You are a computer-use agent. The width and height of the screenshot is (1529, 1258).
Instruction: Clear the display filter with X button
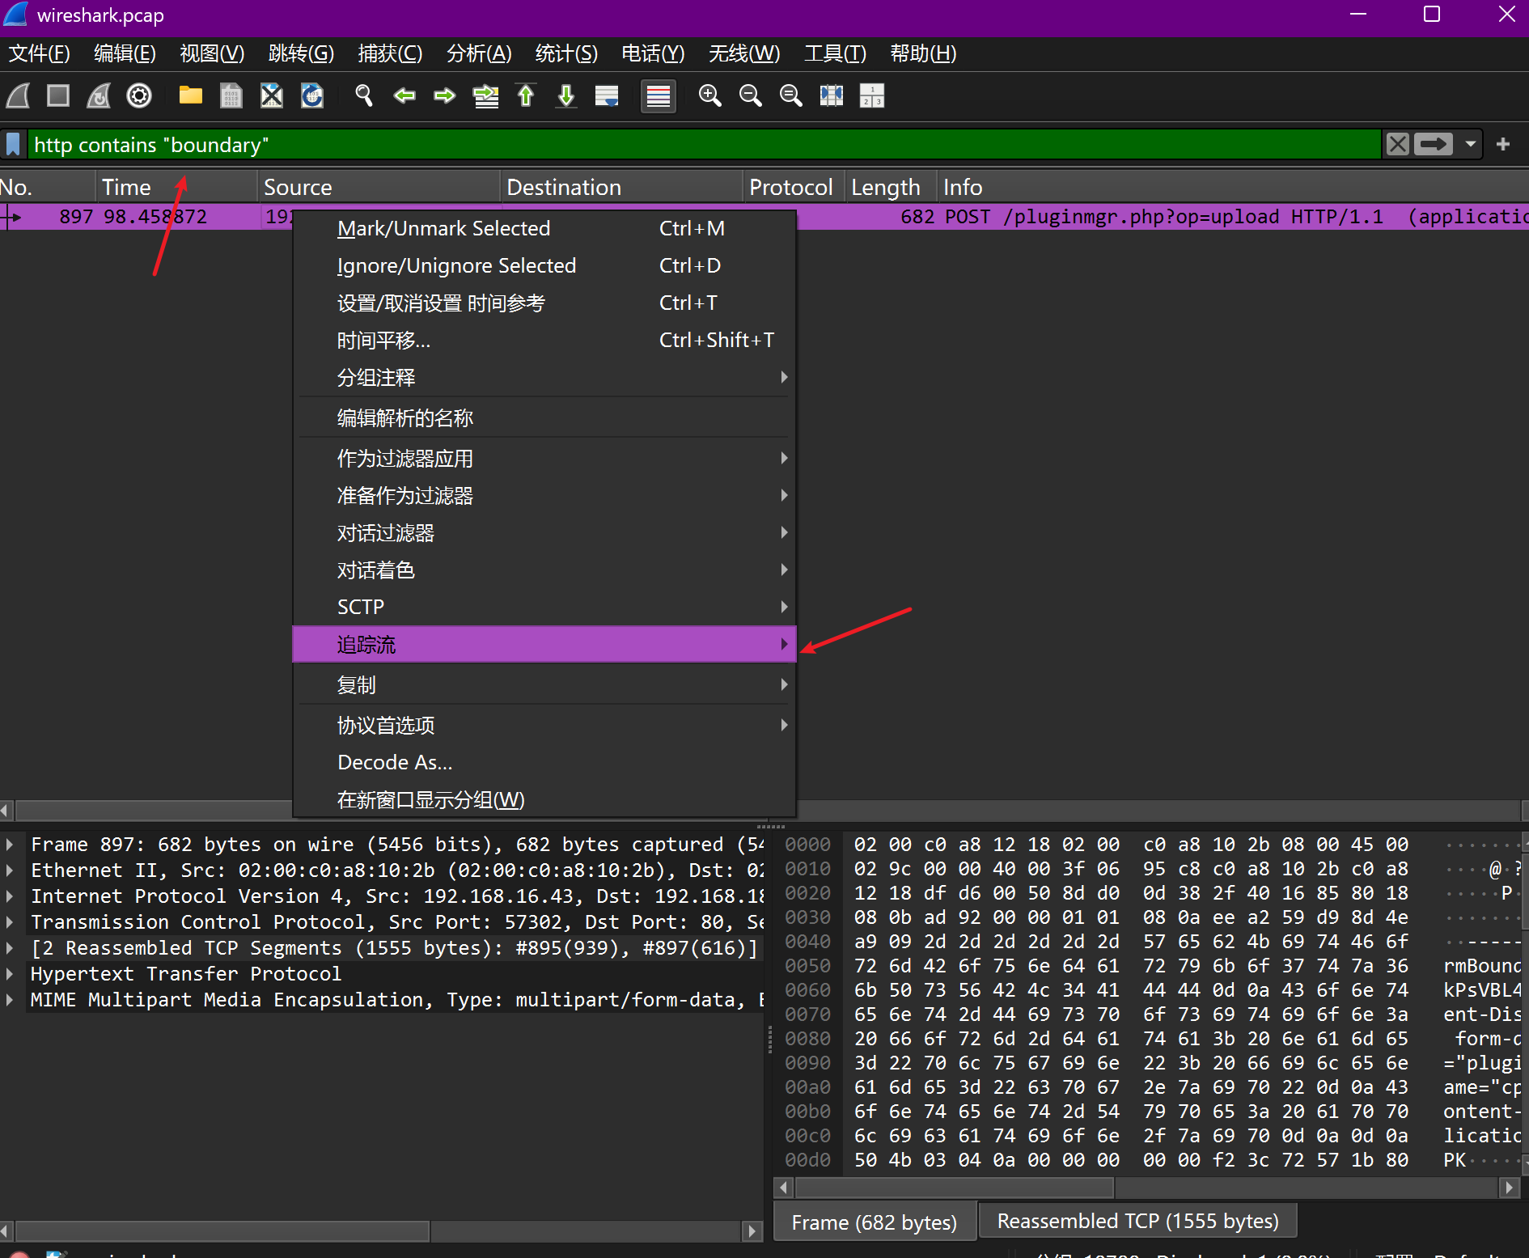[1397, 145]
